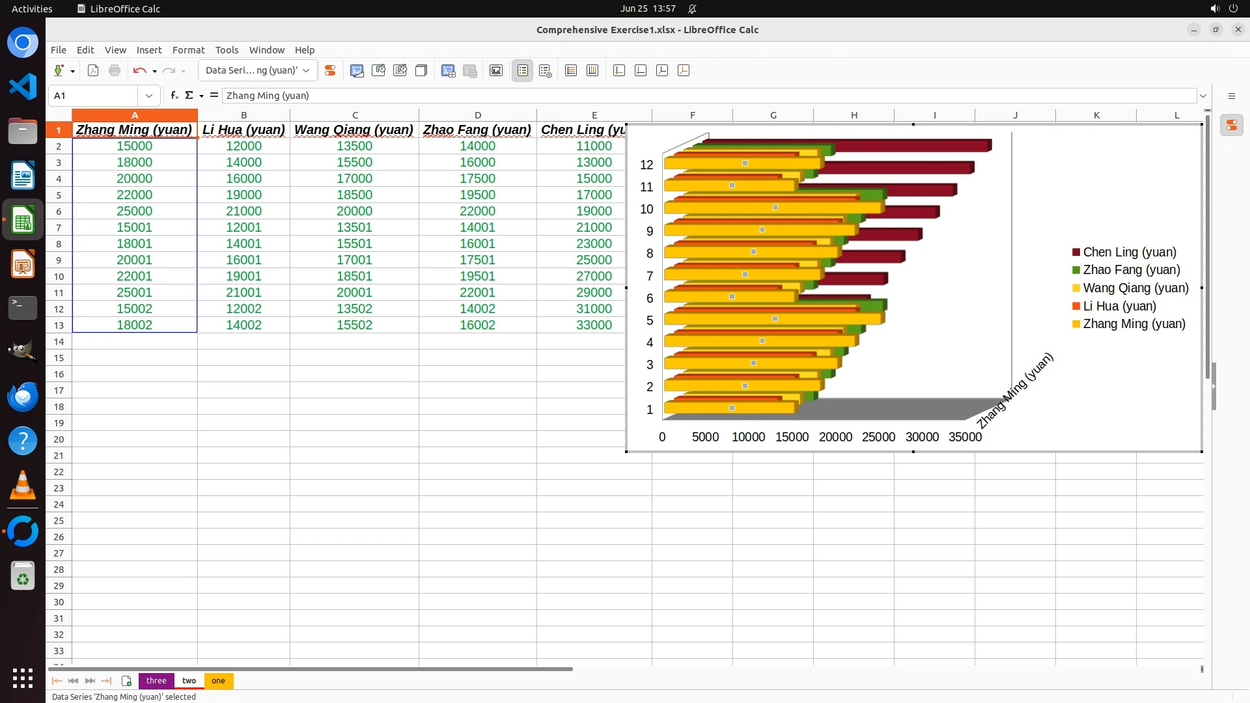The width and height of the screenshot is (1250, 703).
Task: Expand the Name Box dropdown arrow
Action: click(149, 96)
